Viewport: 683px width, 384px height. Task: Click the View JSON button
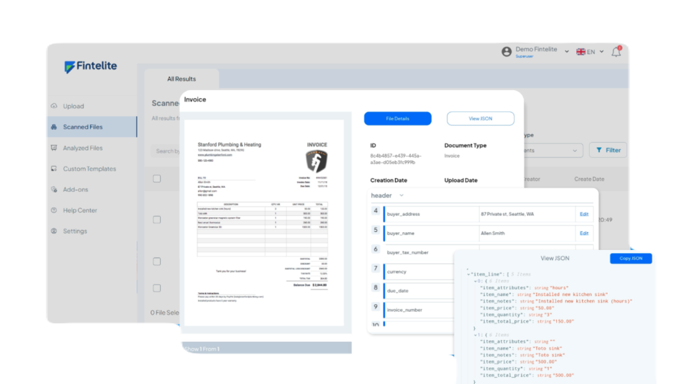tap(480, 119)
